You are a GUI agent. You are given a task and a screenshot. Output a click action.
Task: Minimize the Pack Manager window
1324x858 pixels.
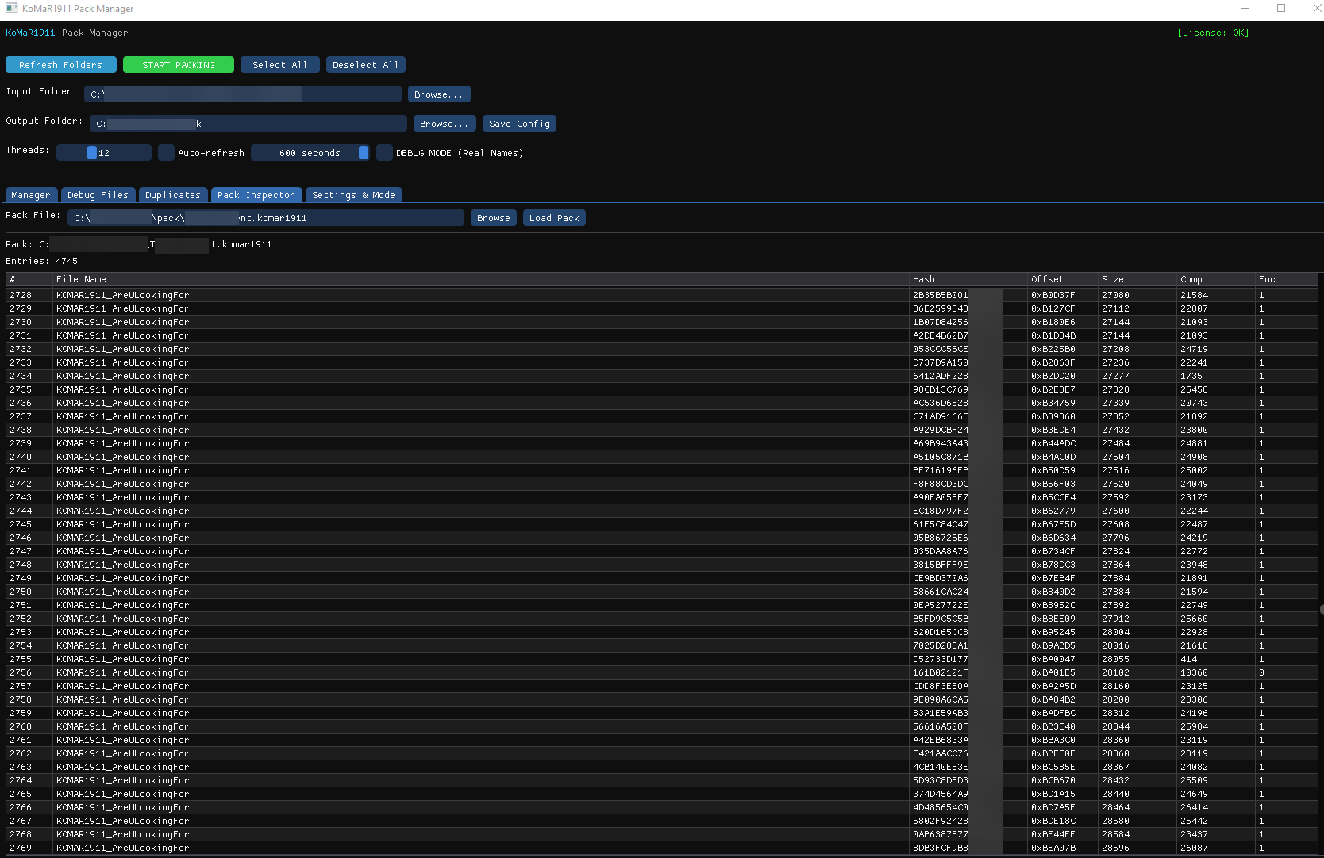pos(1245,9)
